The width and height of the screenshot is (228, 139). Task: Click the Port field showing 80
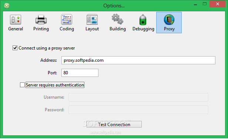point(80,73)
